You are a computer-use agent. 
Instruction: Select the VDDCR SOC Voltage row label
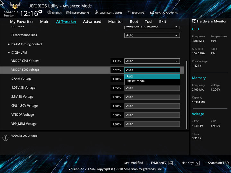[x=25, y=70]
